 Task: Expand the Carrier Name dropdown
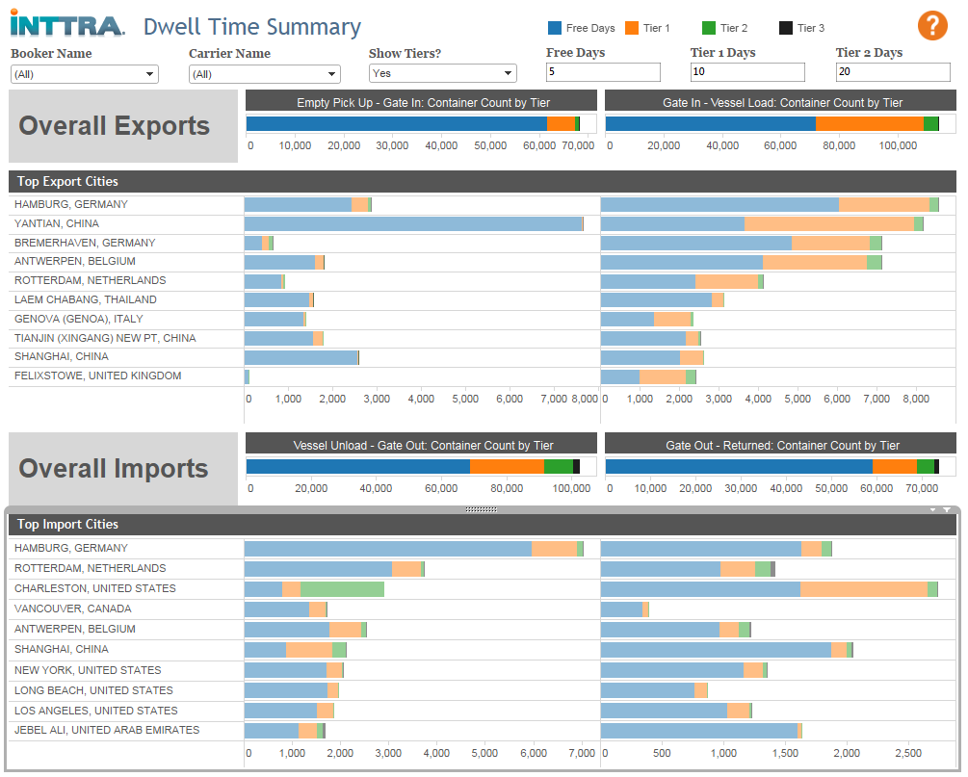click(264, 74)
